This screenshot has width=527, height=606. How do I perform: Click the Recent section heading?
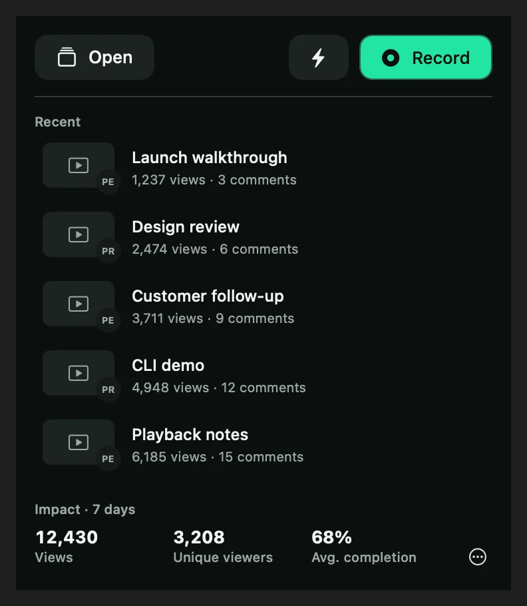click(57, 122)
